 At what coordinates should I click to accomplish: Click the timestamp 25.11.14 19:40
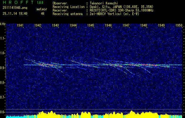tap(15, 14)
